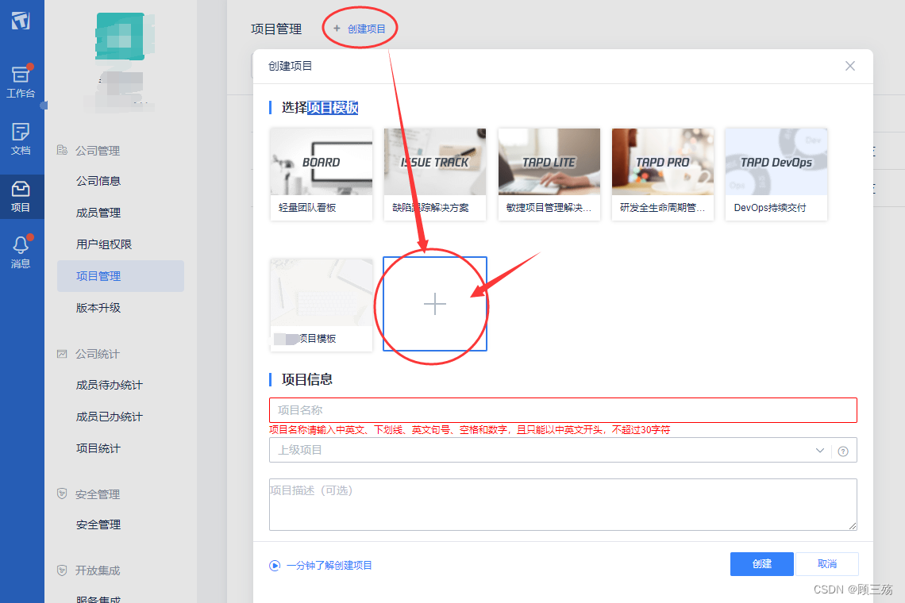Choose the TAPD DevOps template

pos(776,175)
